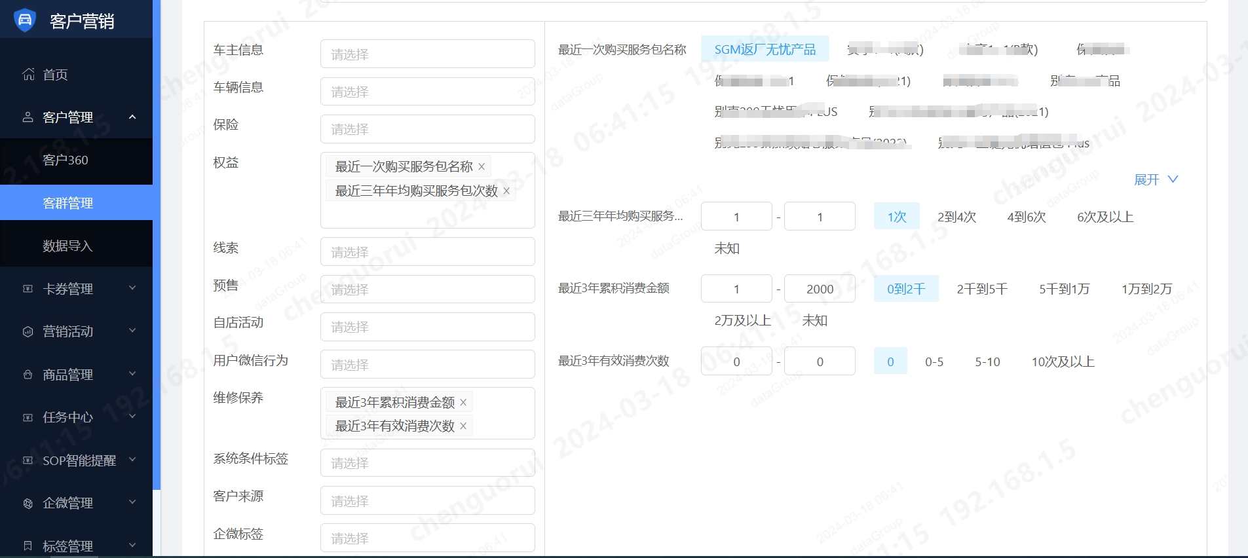Select 未知 under purchase frequency
The width and height of the screenshot is (1248, 558).
tap(727, 248)
